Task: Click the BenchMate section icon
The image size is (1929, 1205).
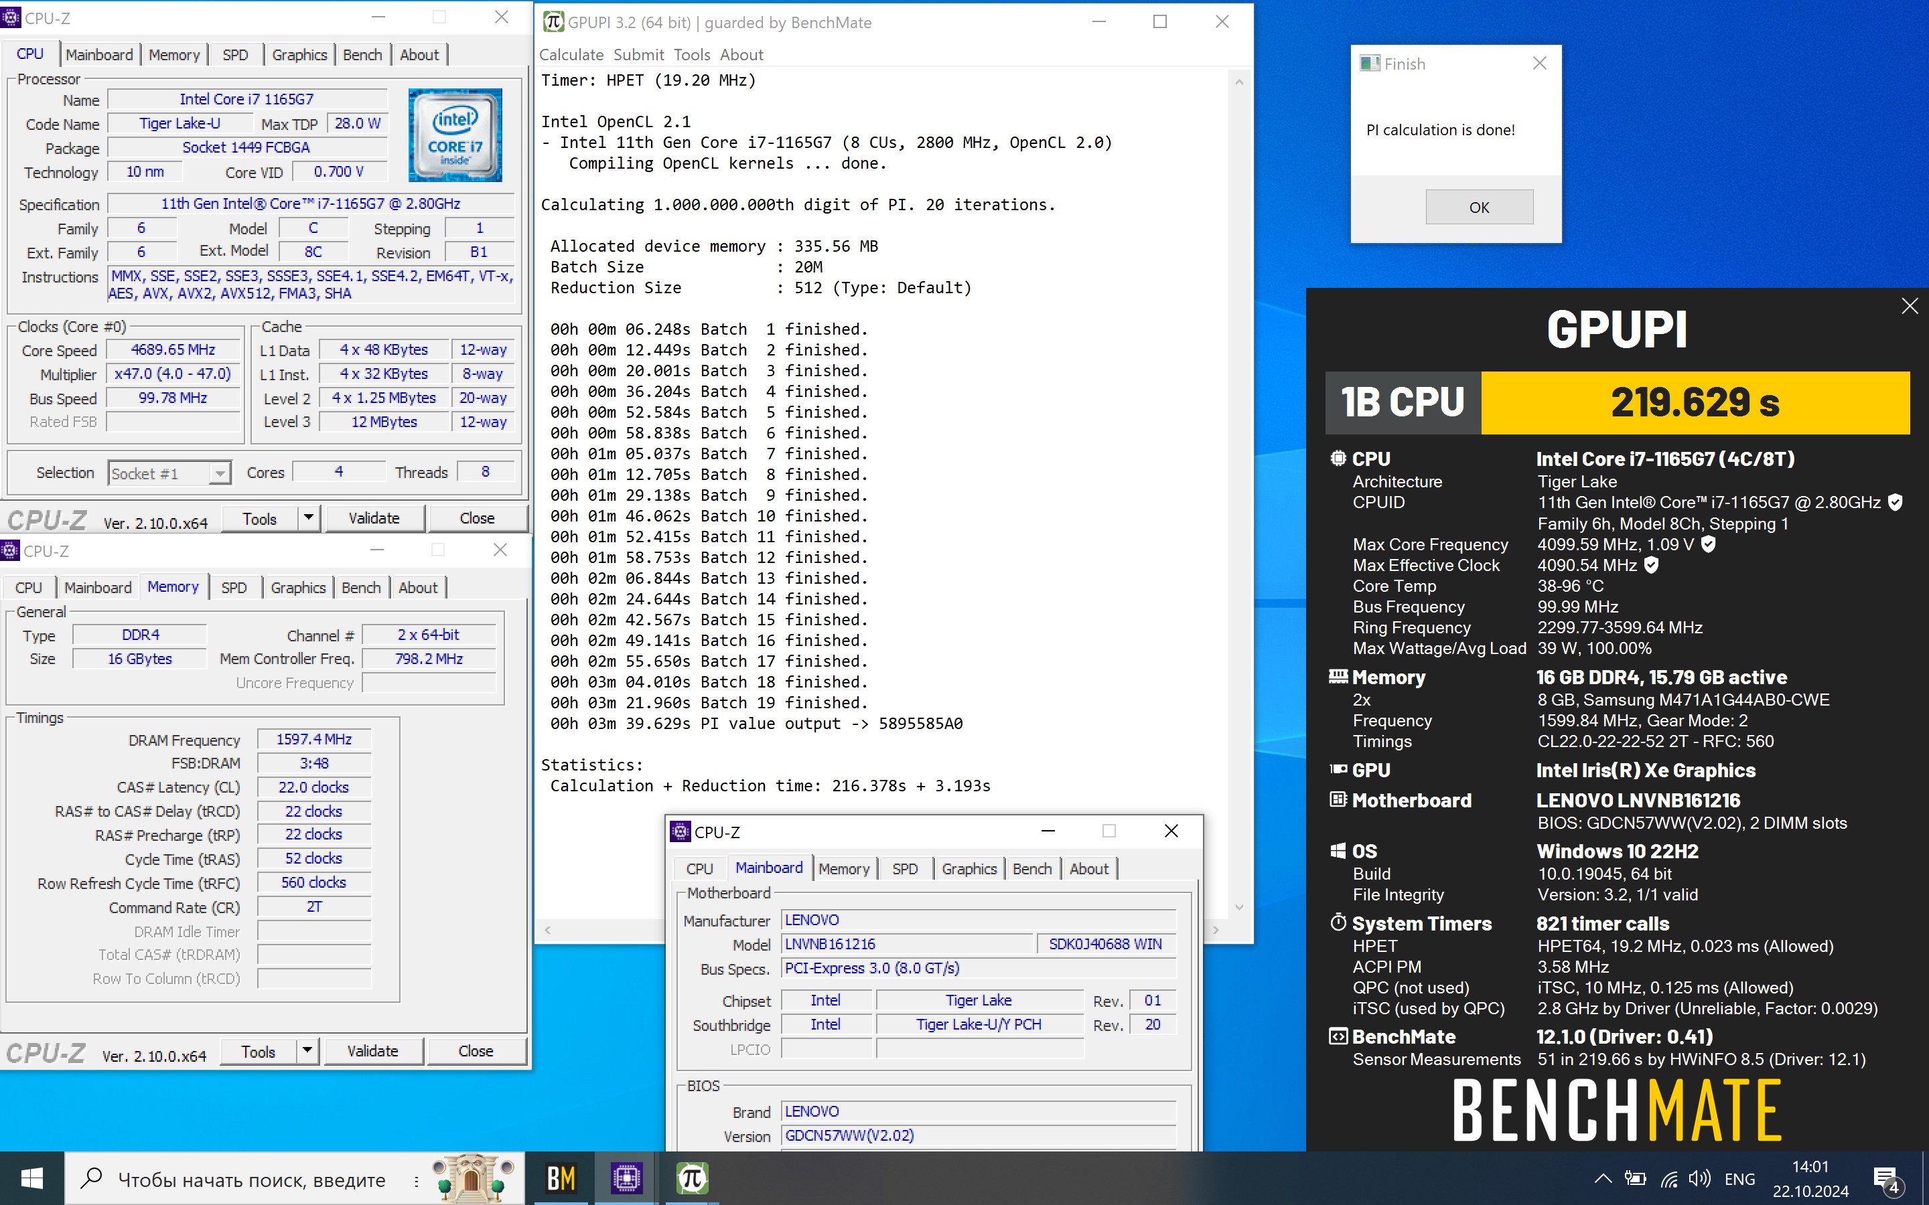Action: point(1338,1036)
